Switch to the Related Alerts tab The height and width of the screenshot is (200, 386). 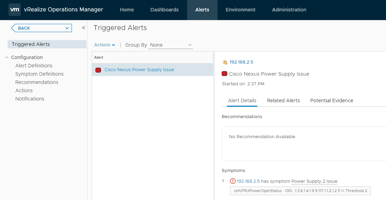pos(283,101)
